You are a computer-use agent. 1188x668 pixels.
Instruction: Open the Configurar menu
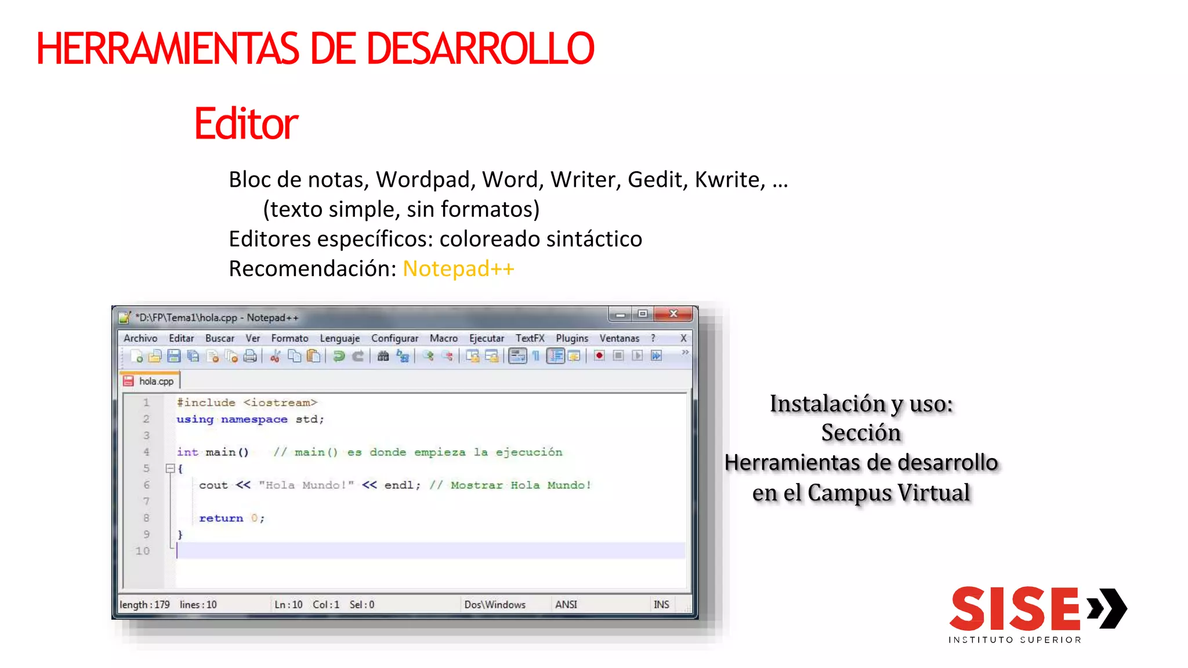[x=395, y=338]
